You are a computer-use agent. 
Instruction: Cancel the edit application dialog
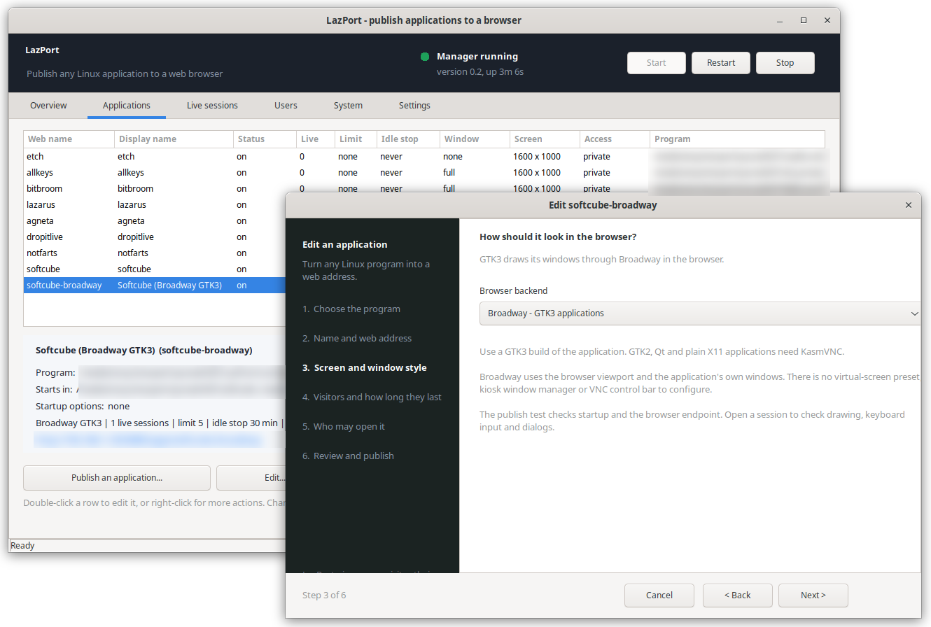659,596
